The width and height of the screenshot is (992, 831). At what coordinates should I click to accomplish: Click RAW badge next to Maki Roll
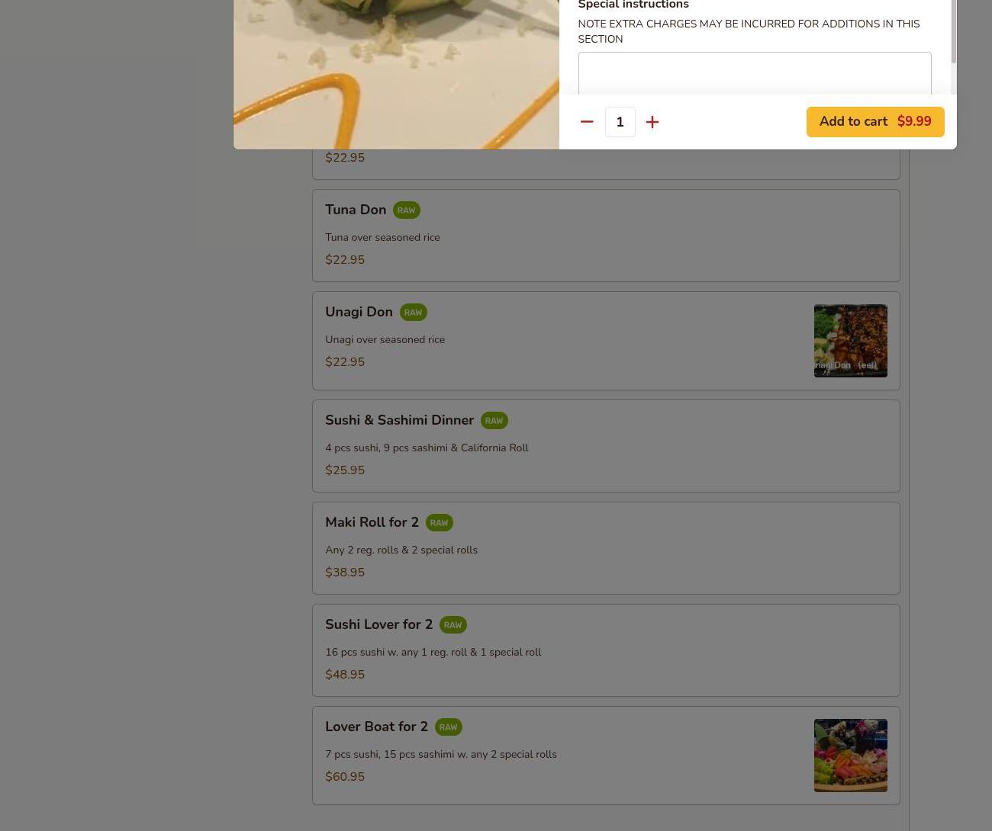coord(439,523)
